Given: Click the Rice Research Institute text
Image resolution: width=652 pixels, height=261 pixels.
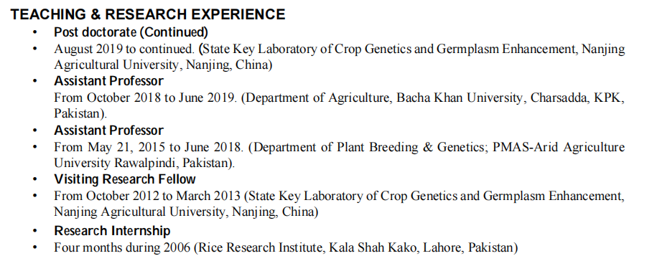Looking at the screenshot, I should pos(261,247).
